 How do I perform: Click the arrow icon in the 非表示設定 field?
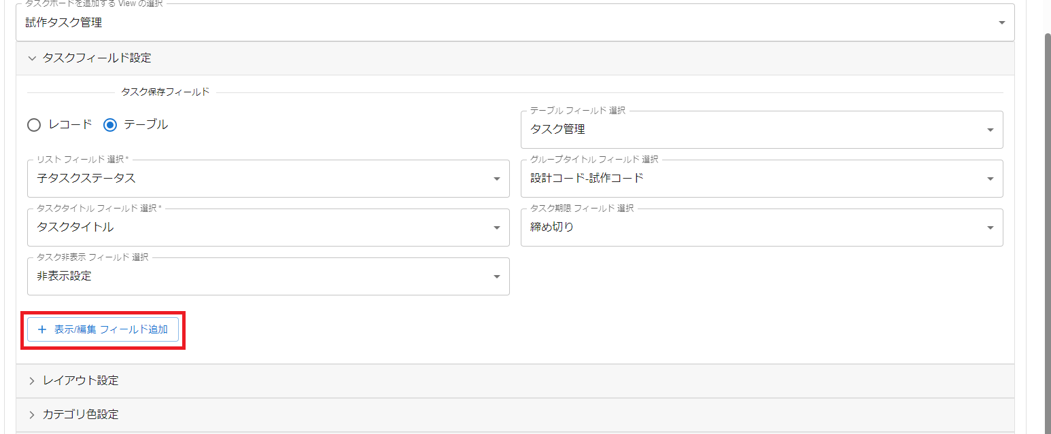tap(496, 276)
